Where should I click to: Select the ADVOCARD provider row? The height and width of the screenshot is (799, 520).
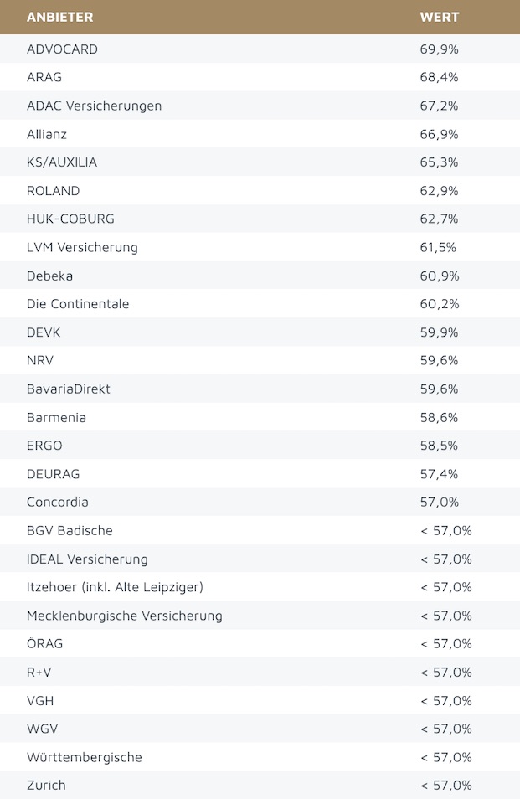pos(62,49)
